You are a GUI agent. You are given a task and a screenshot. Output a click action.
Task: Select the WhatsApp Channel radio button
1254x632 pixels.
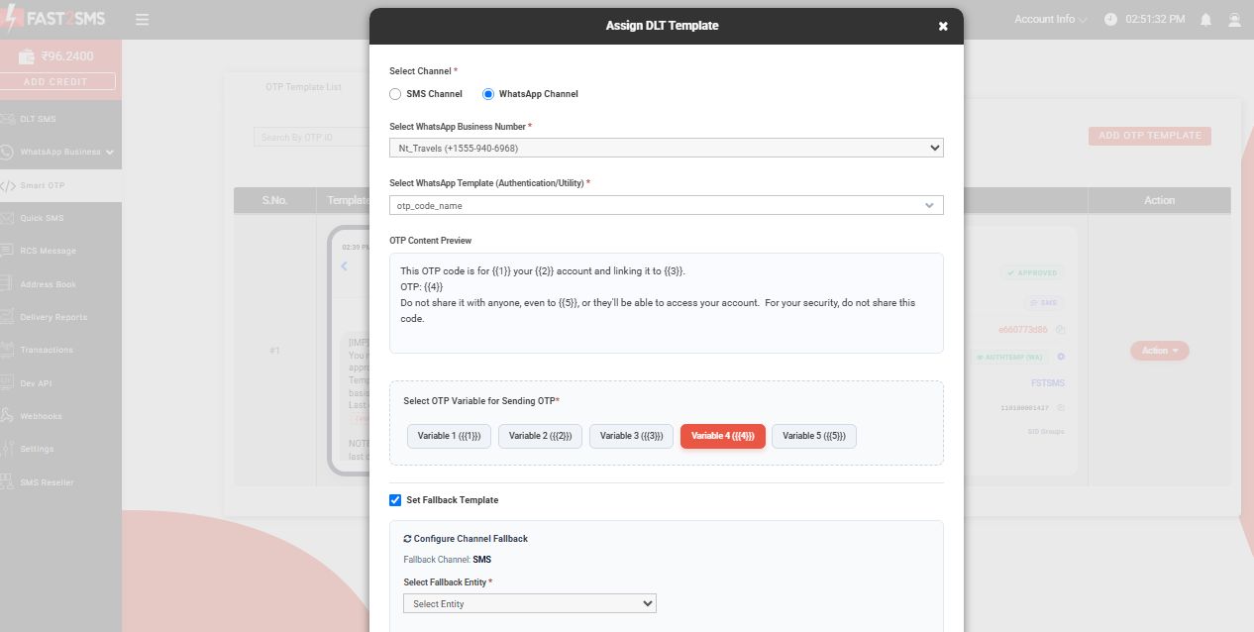click(488, 94)
